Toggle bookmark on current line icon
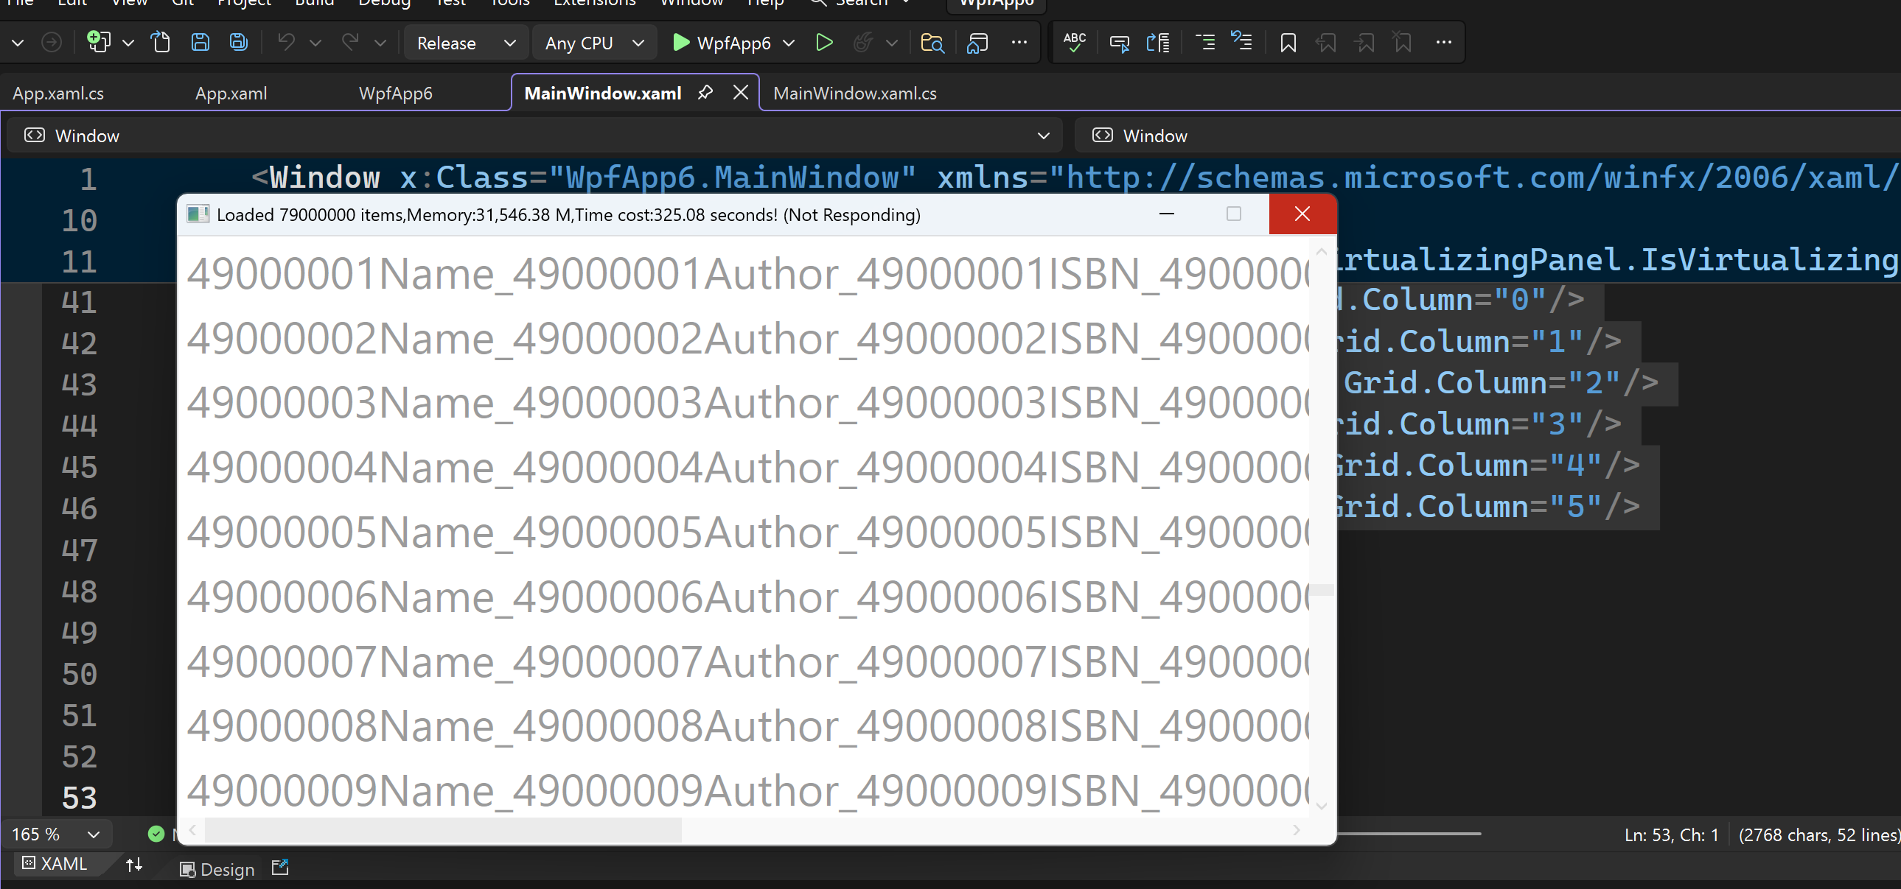This screenshot has height=889, width=1901. coord(1288,42)
